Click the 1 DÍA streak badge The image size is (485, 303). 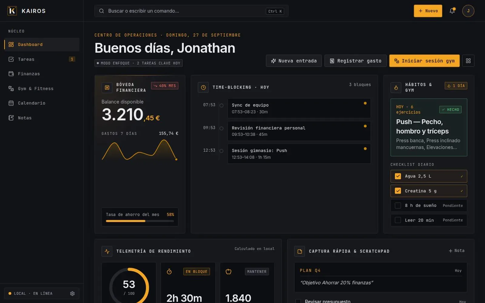(x=456, y=86)
